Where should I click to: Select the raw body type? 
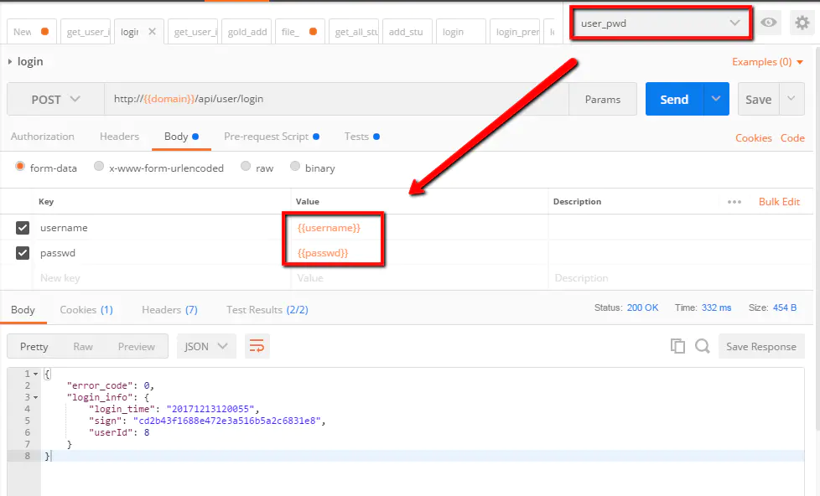[x=246, y=166]
